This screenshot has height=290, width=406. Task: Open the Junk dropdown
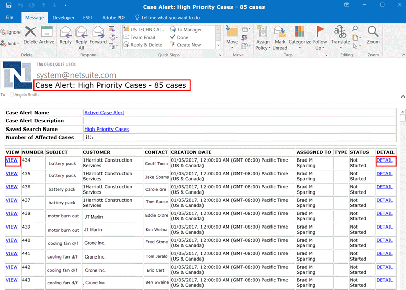10,43
